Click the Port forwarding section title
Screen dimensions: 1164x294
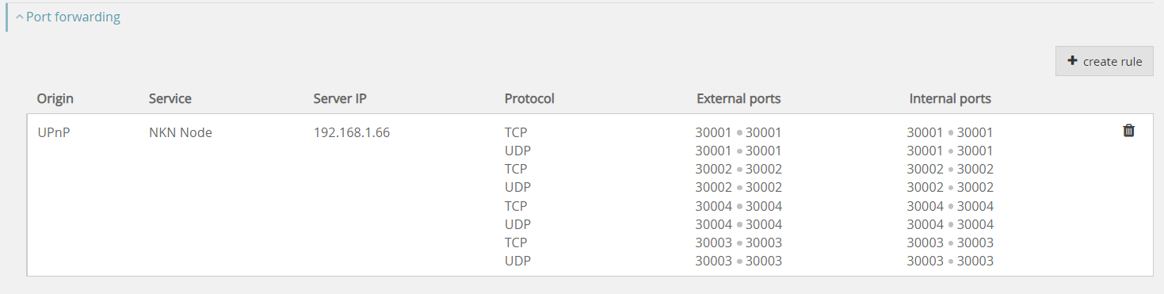73,17
